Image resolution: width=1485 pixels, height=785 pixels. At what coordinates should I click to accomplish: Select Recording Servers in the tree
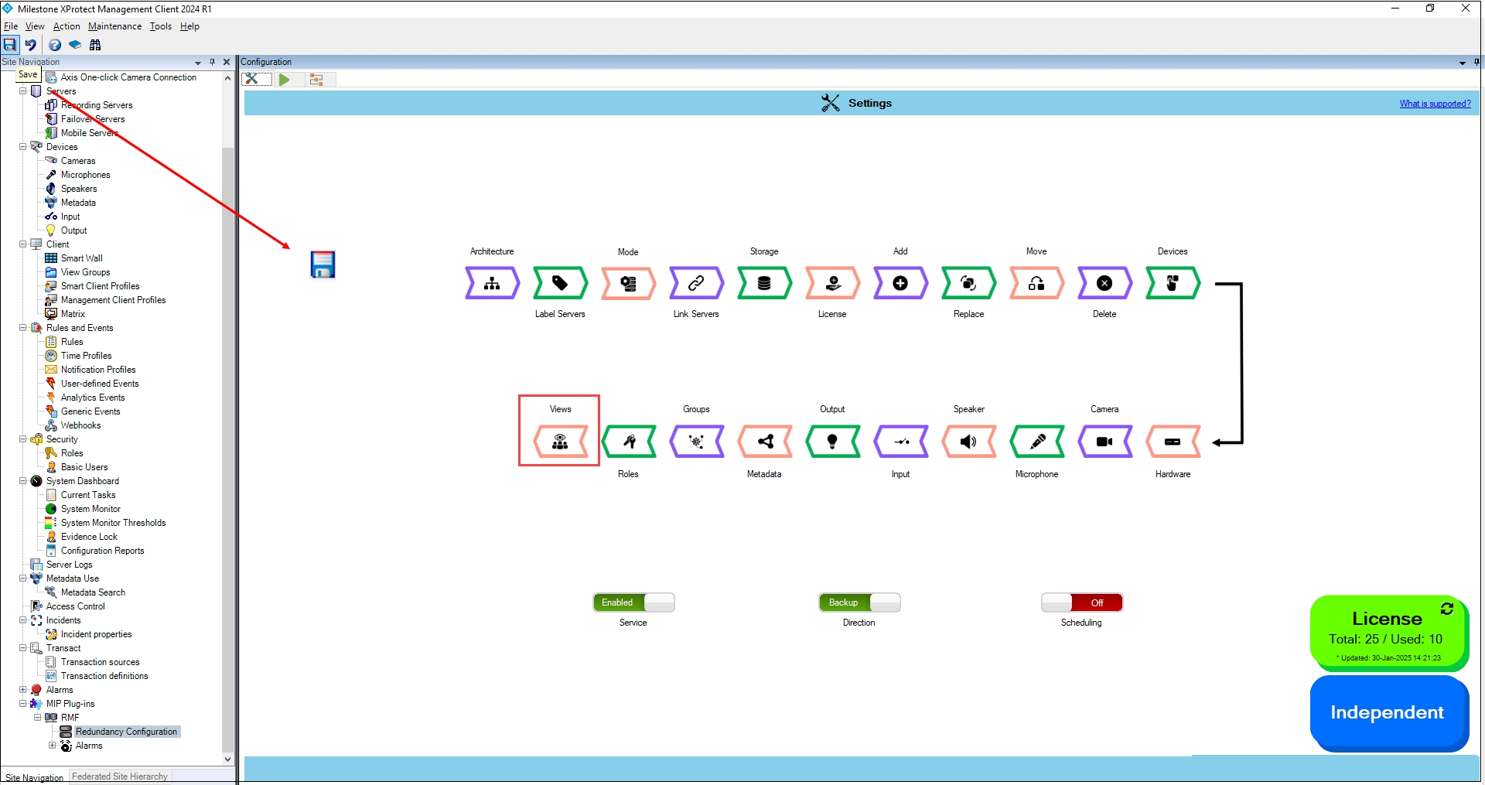(x=97, y=105)
